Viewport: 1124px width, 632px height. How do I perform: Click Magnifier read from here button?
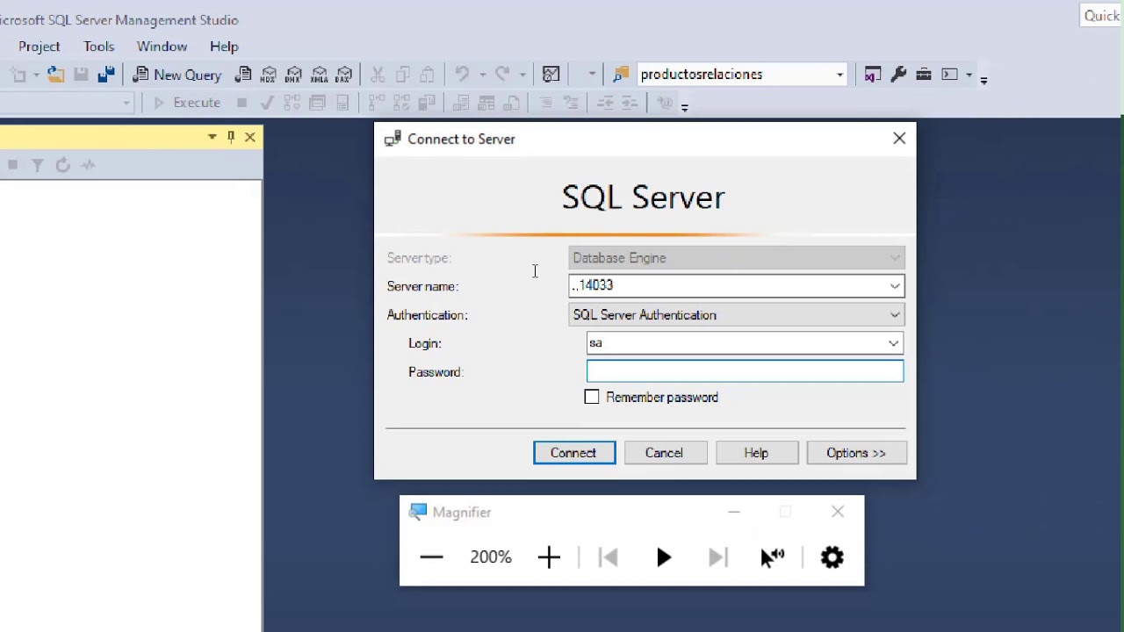(772, 557)
